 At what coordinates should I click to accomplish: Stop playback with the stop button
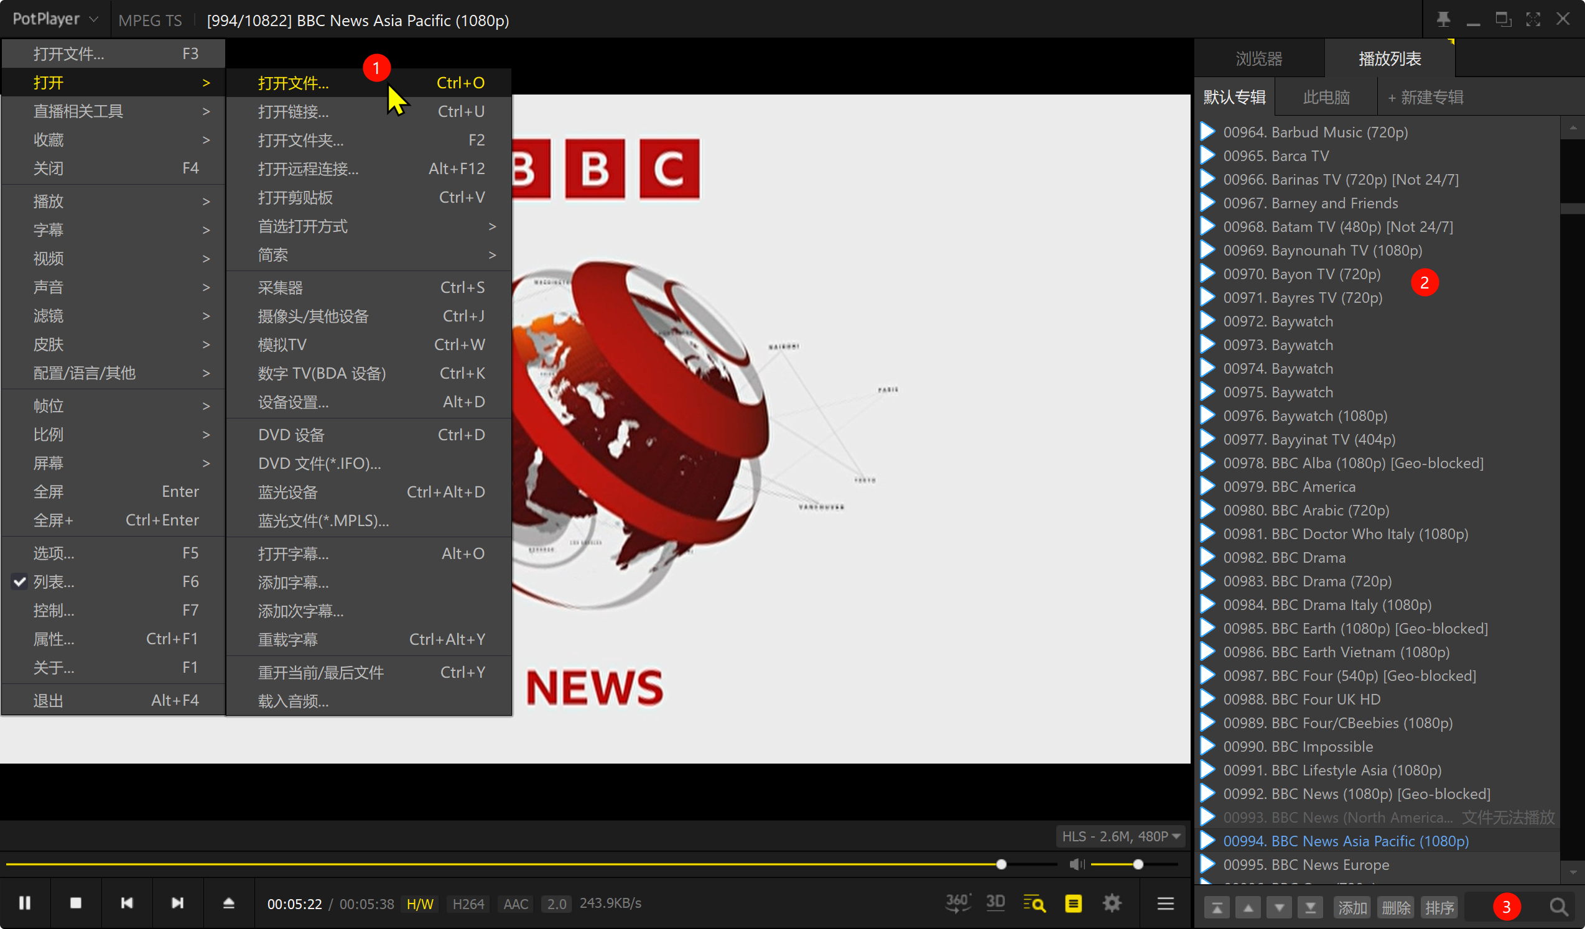pyautogui.click(x=75, y=904)
